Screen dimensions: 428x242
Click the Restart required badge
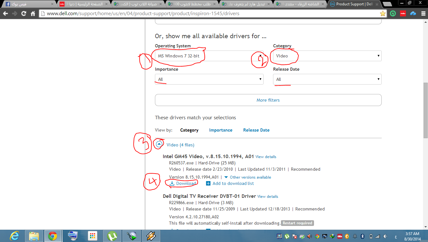pos(297,223)
